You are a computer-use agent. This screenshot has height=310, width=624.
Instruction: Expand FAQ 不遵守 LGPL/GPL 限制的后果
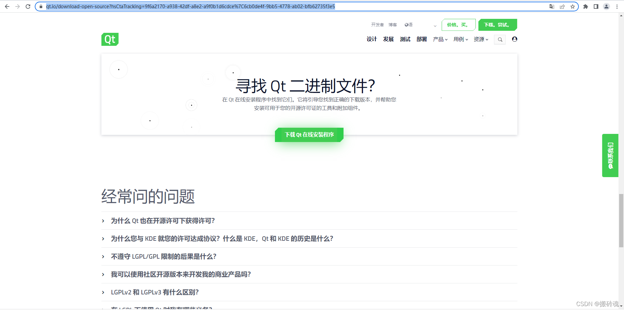tap(309, 256)
